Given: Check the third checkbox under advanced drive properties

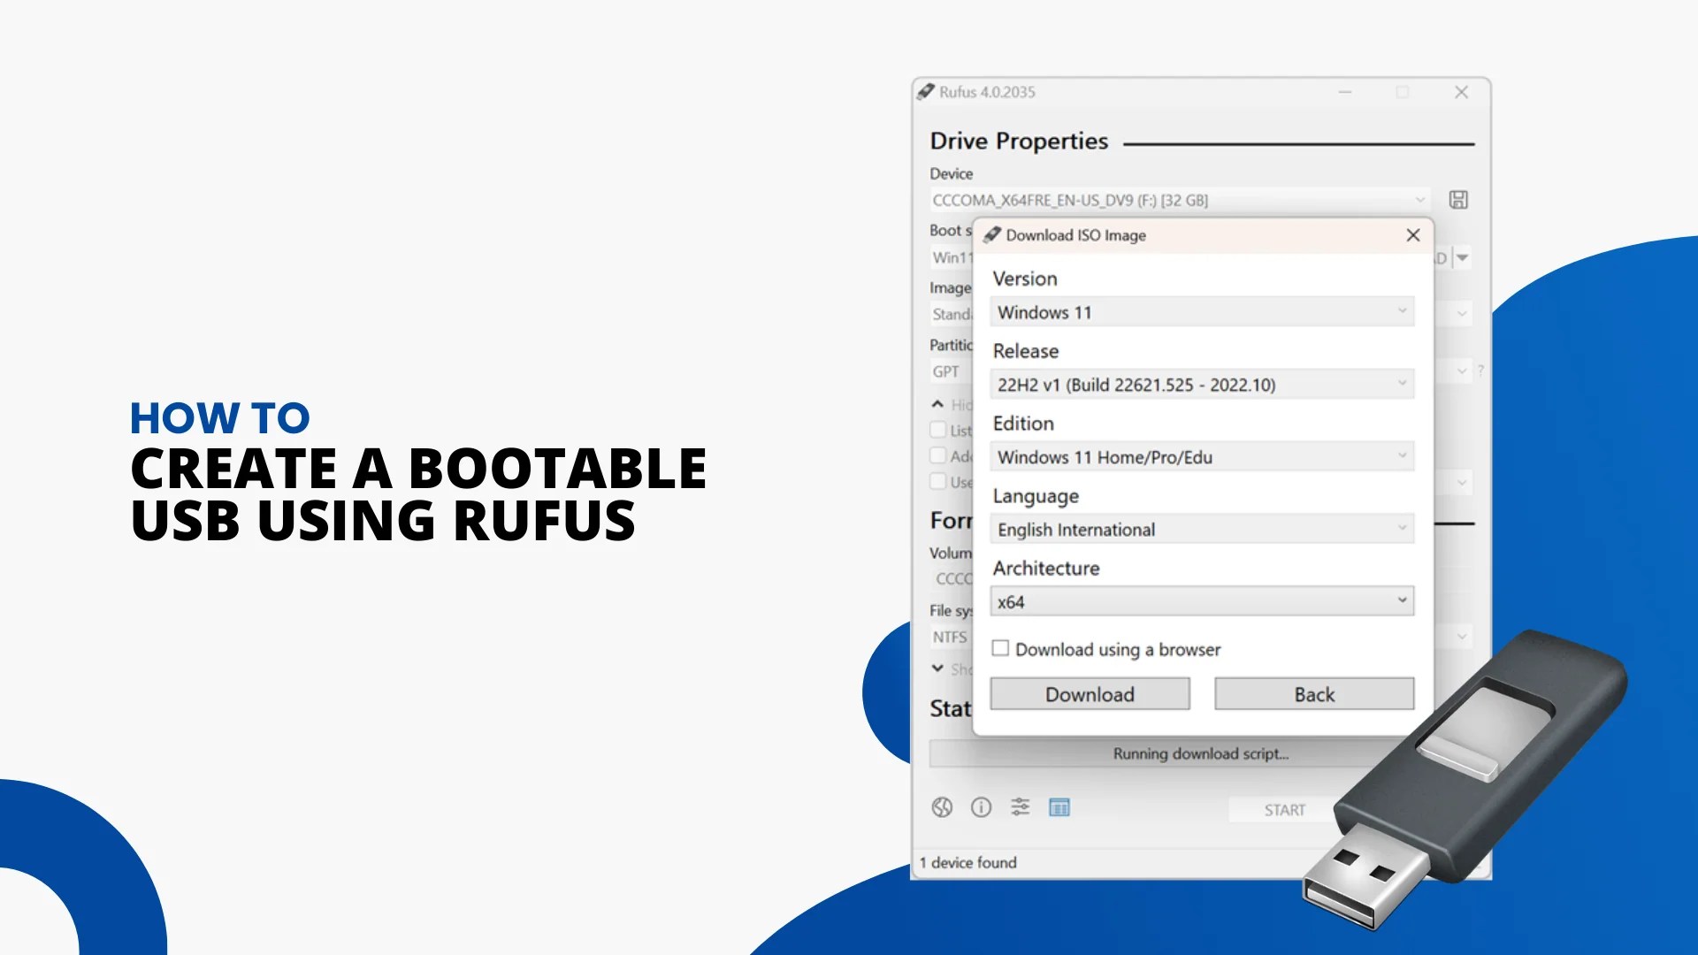Looking at the screenshot, I should [937, 481].
